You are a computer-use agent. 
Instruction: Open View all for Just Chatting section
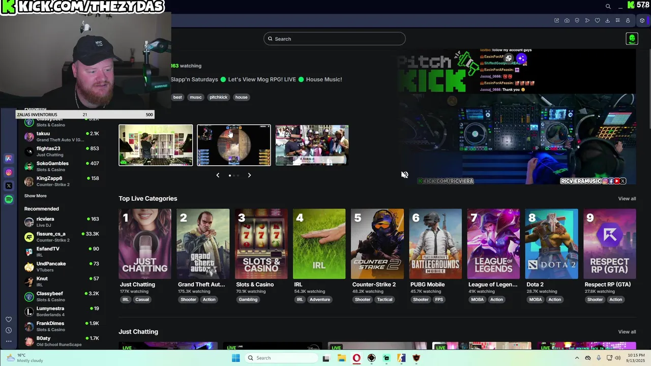click(x=627, y=332)
